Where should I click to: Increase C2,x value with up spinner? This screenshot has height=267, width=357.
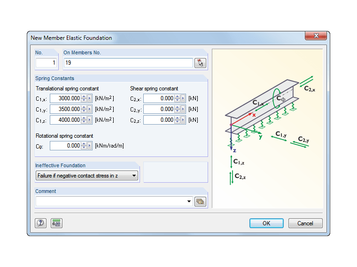click(178, 96)
